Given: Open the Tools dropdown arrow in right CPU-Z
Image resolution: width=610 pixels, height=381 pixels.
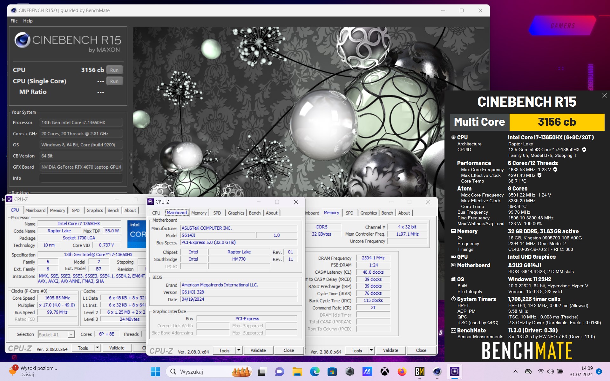Looking at the screenshot, I should 371,351.
